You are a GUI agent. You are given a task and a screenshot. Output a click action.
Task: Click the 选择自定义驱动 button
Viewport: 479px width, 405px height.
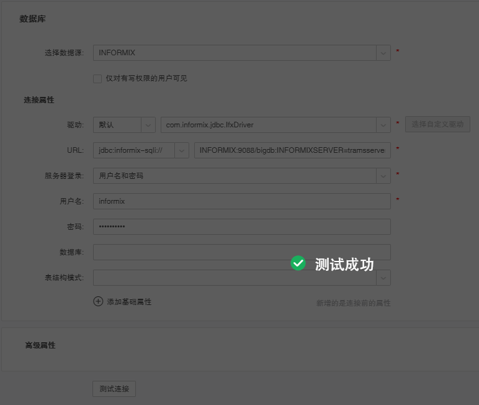pyautogui.click(x=437, y=124)
